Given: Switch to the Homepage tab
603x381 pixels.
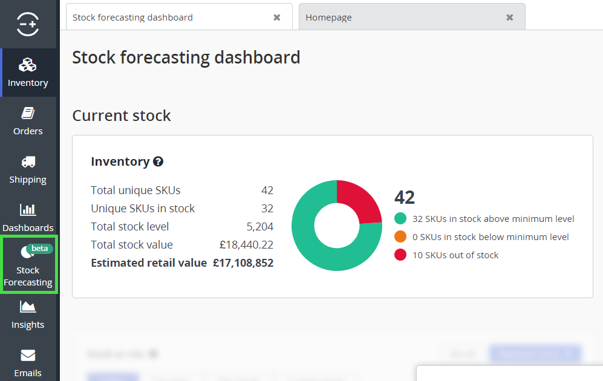Looking at the screenshot, I should pos(399,18).
